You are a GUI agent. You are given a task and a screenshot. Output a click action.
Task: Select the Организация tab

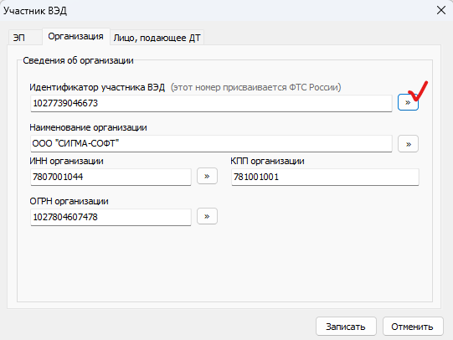(76, 36)
